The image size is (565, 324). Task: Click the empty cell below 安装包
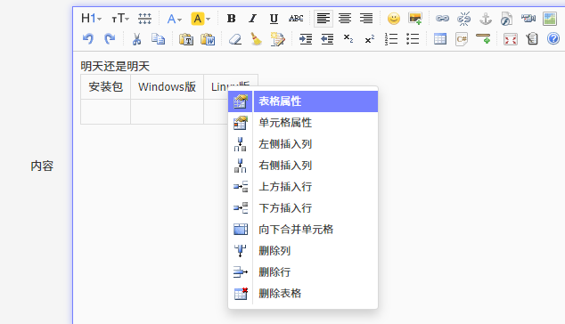coord(105,112)
